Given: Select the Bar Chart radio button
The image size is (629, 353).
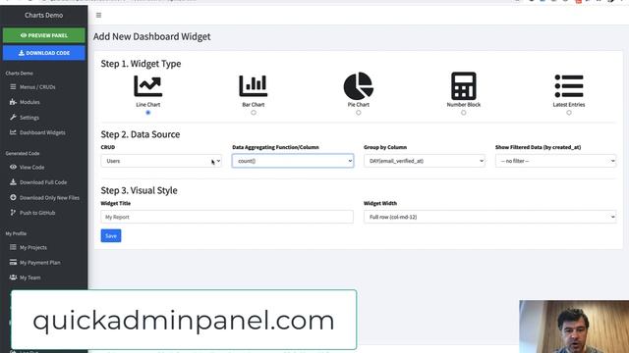Looking at the screenshot, I should [254, 113].
